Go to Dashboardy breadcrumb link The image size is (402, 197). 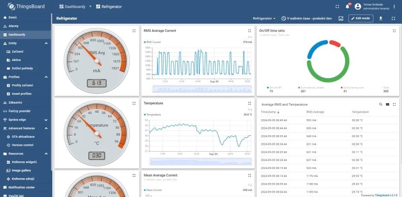tap(72, 7)
